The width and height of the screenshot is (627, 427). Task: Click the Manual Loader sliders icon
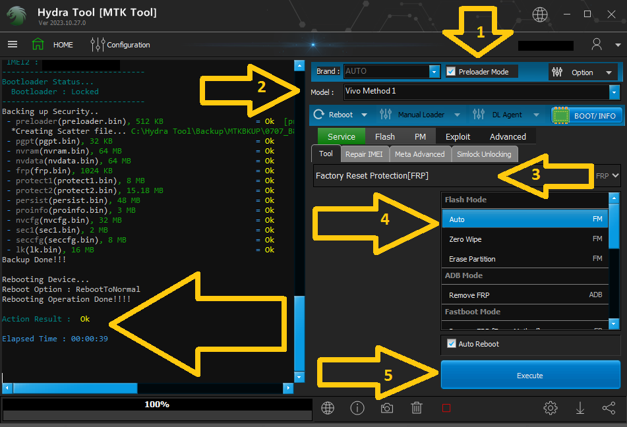coord(386,115)
